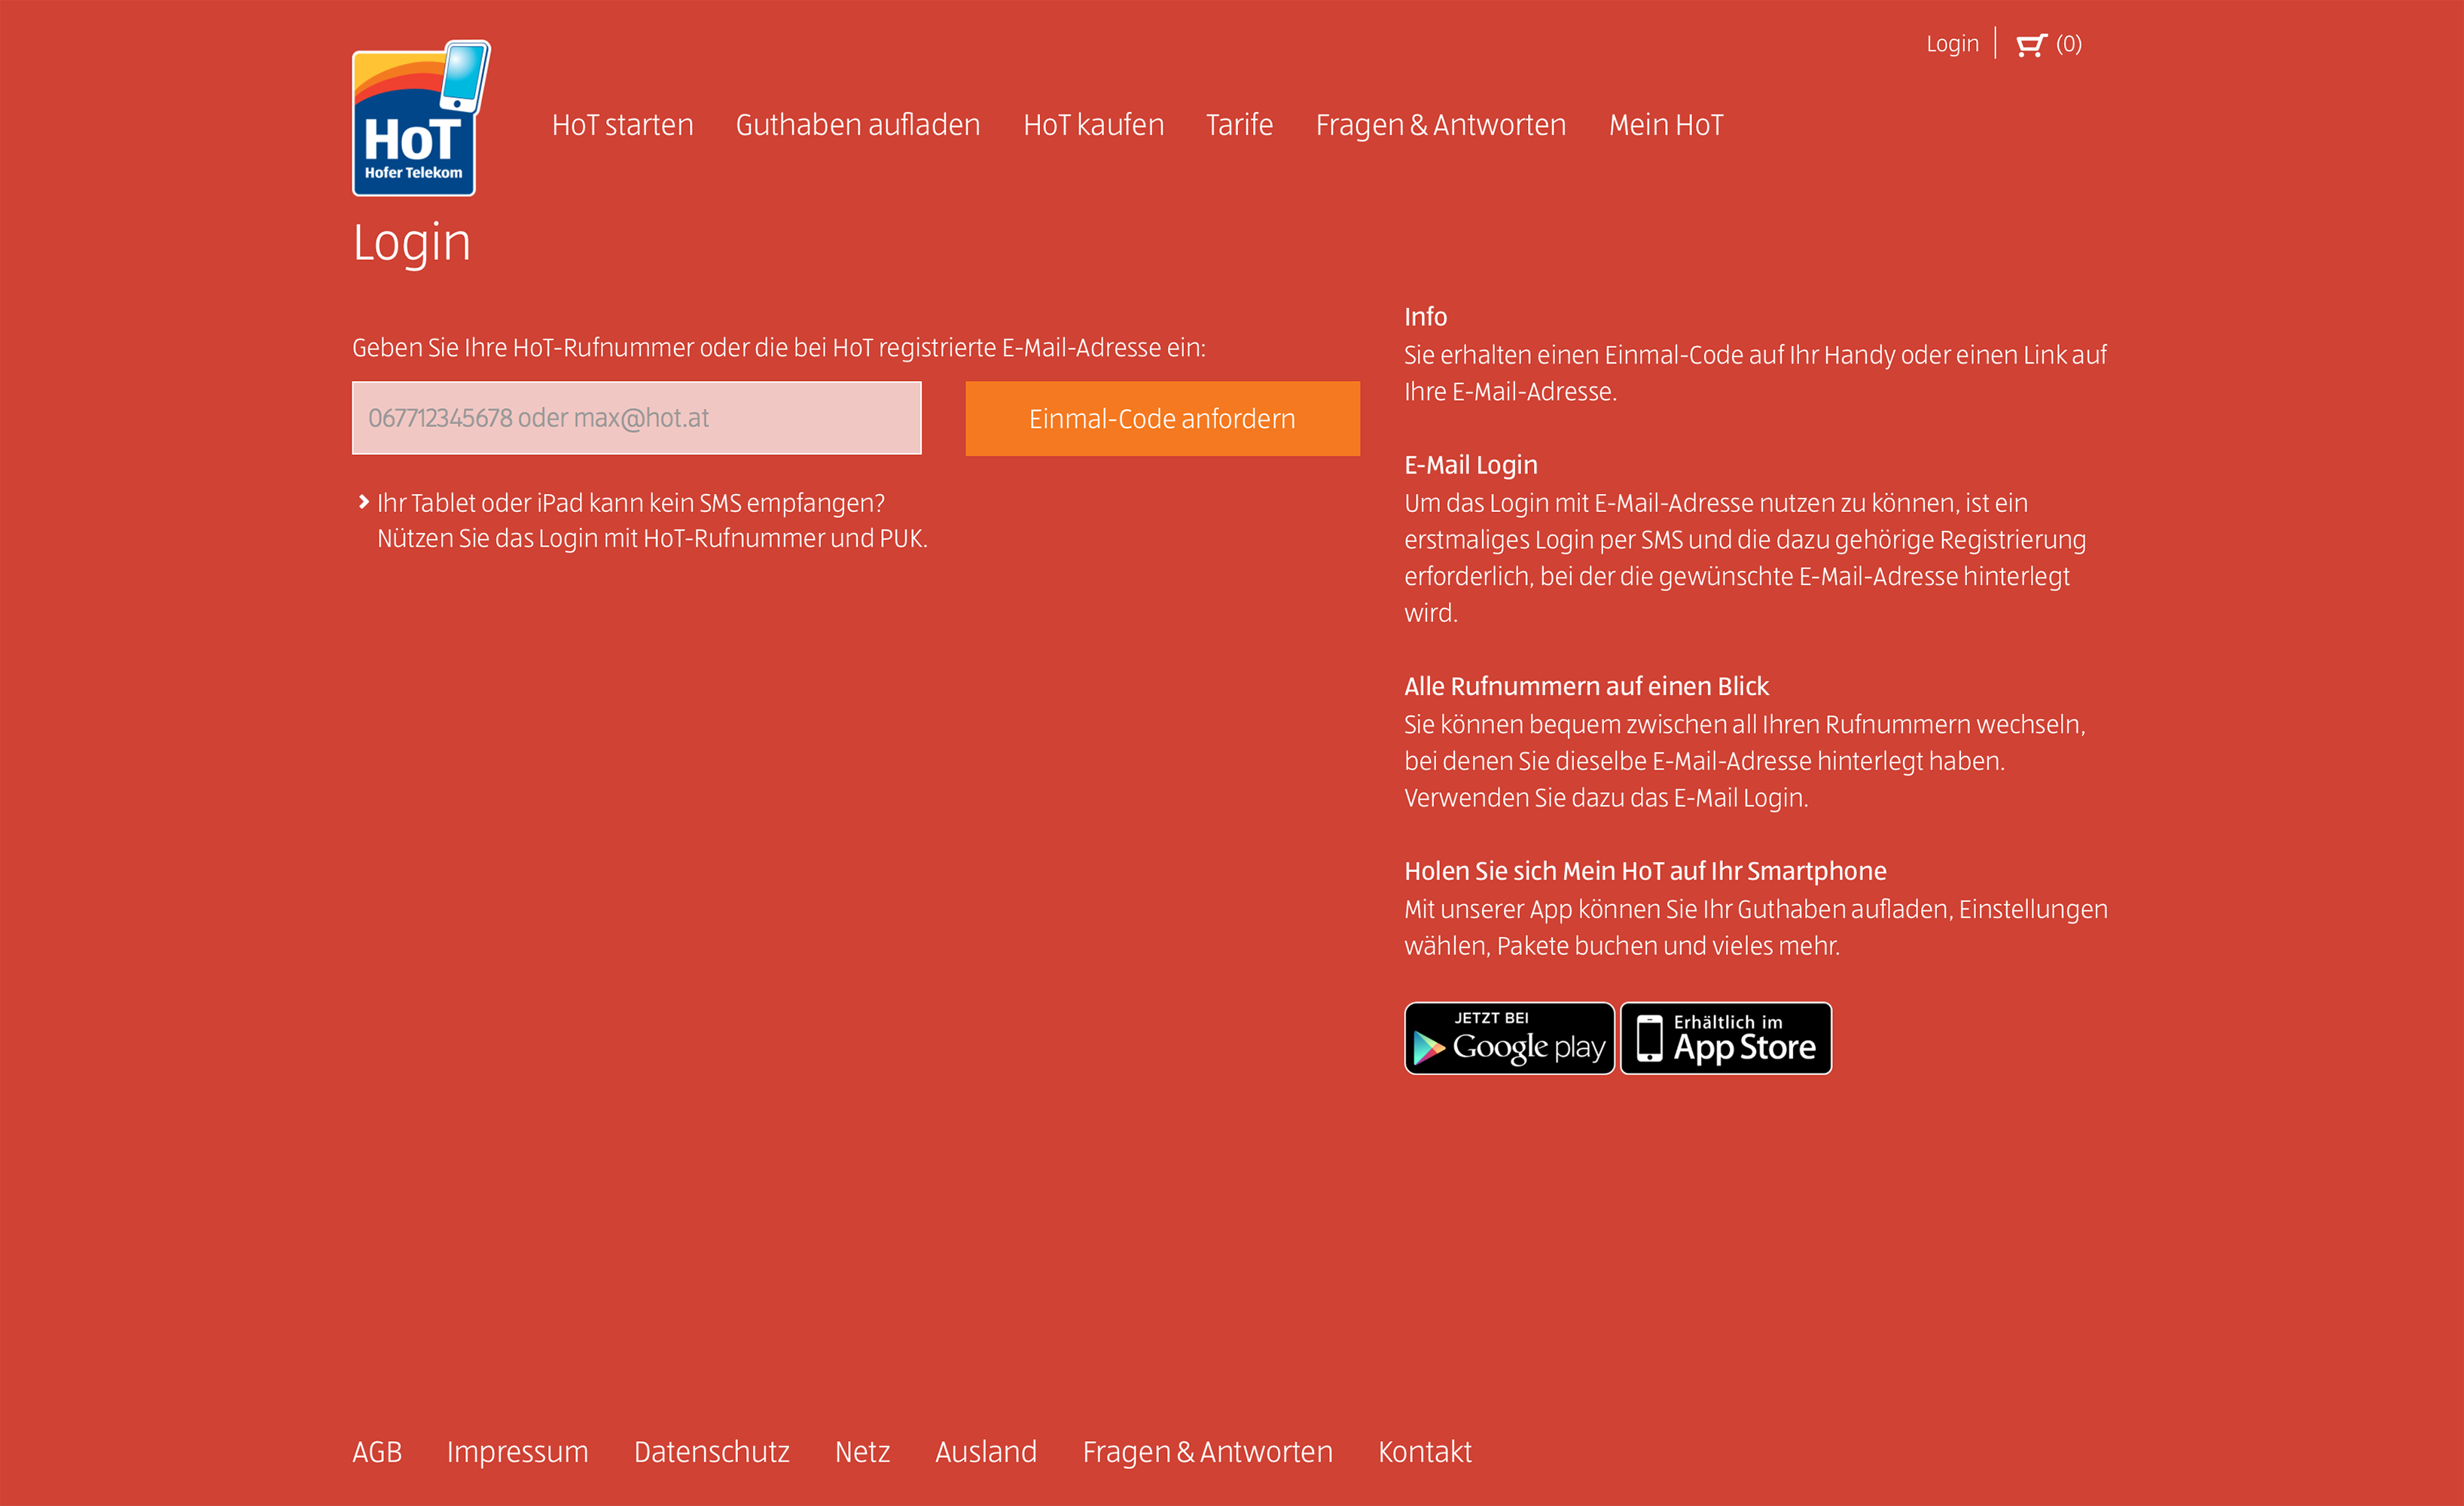Select Tarife in the navigation

coord(1238,125)
